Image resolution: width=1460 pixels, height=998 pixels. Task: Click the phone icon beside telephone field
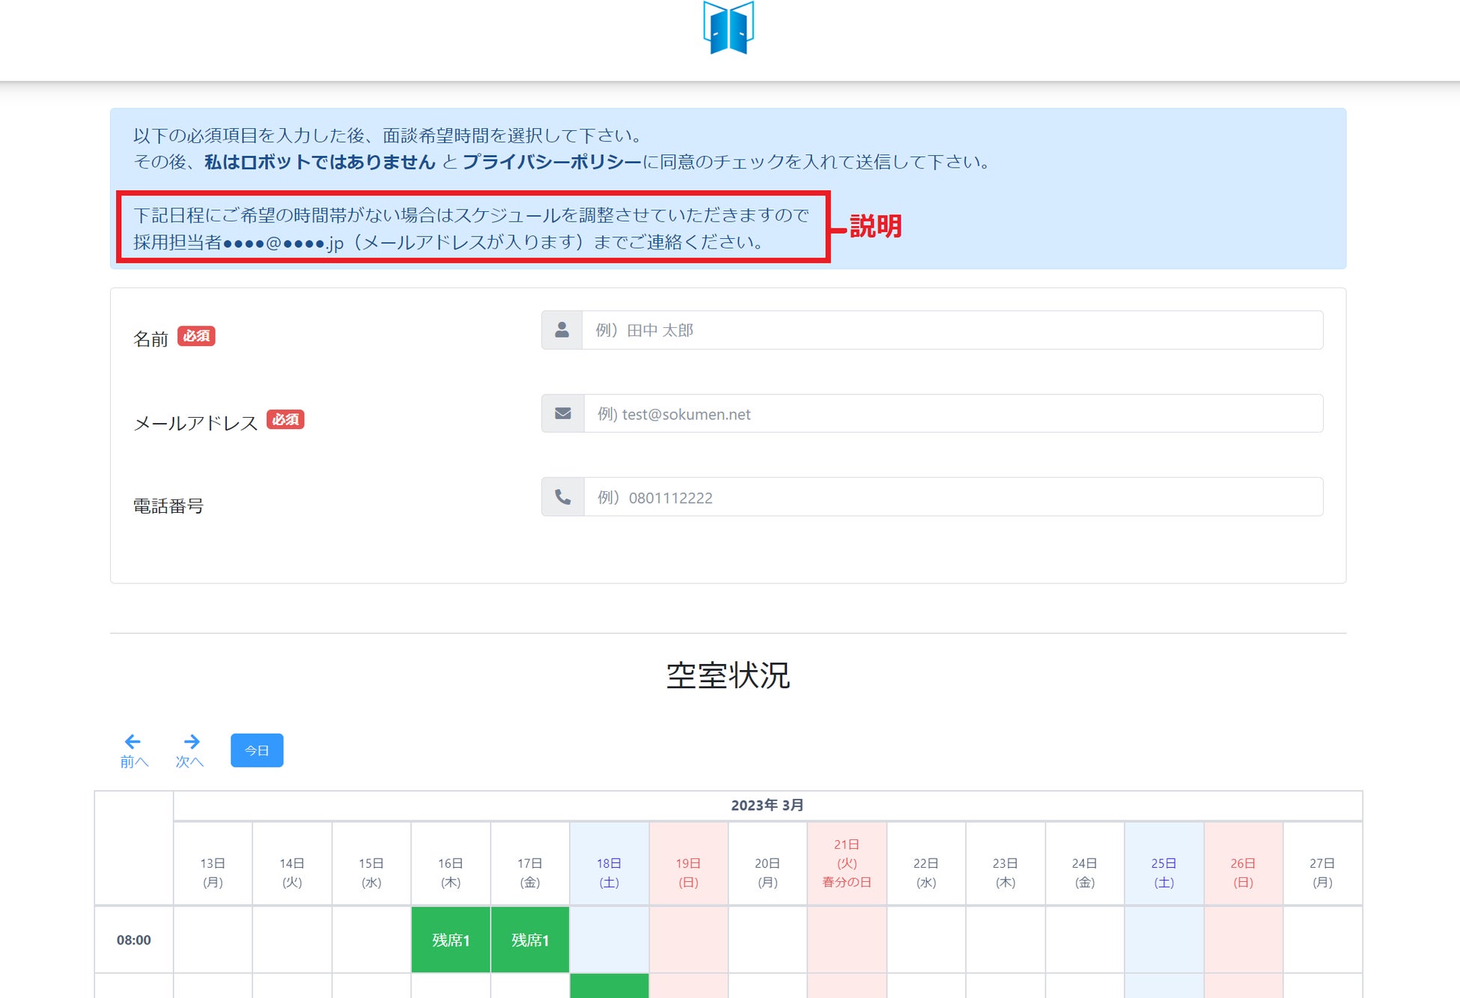(562, 497)
